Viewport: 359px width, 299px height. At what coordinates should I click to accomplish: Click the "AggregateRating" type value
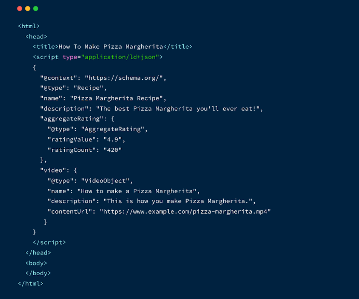pos(113,129)
